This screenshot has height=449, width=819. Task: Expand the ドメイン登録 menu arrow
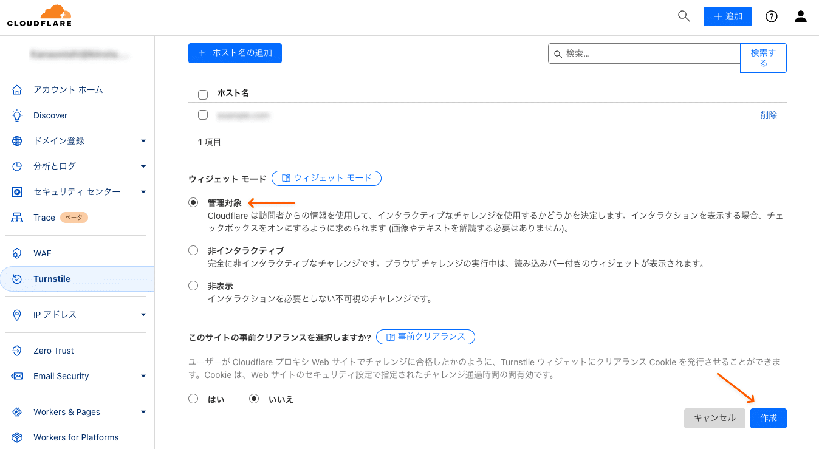(x=143, y=141)
